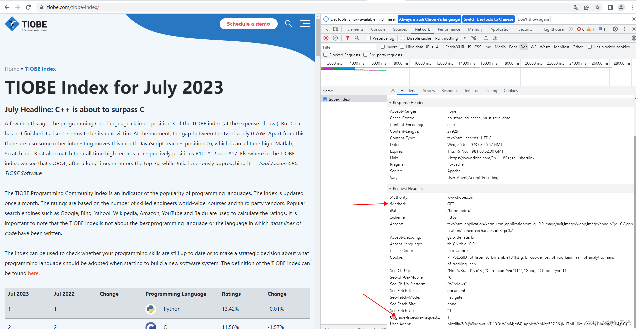Activate the DevTools element inspector picker
This screenshot has width=636, height=329.
326,29
